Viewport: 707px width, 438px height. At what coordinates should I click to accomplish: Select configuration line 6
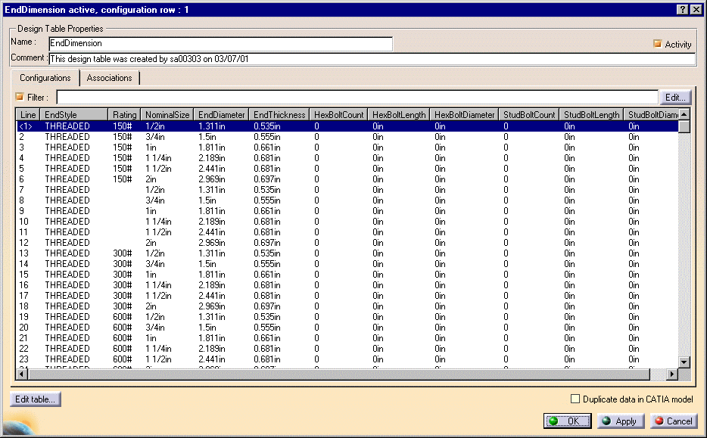[x=347, y=179]
